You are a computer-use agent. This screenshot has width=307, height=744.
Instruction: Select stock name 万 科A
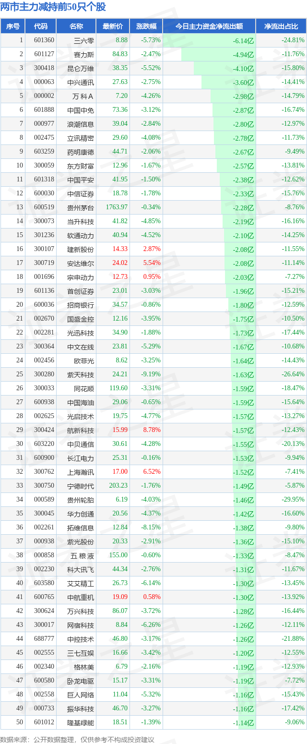[x=83, y=96]
